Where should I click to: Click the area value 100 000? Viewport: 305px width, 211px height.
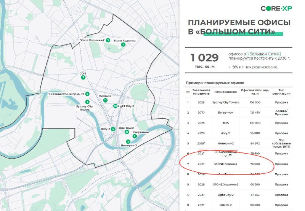point(255,123)
